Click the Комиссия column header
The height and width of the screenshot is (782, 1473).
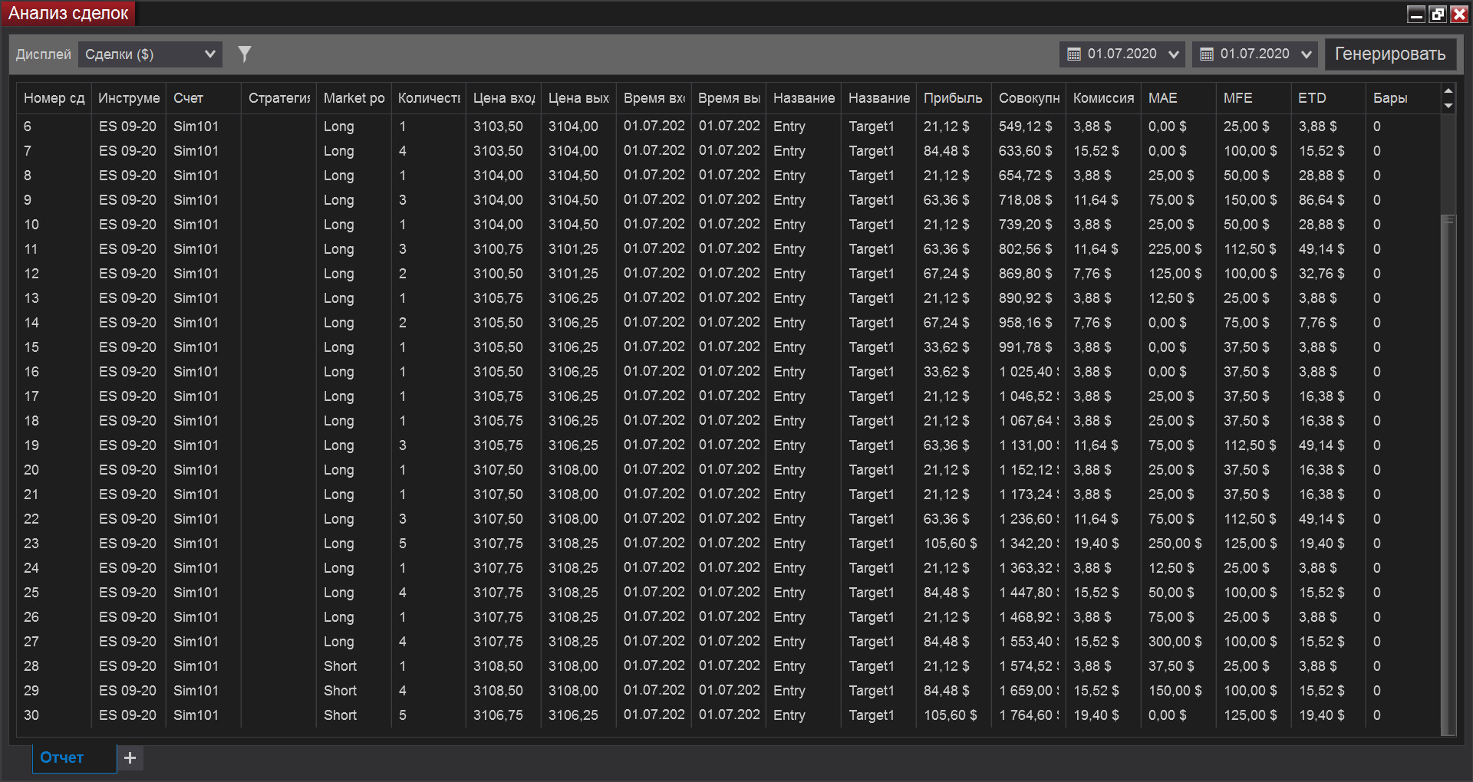point(1103,98)
